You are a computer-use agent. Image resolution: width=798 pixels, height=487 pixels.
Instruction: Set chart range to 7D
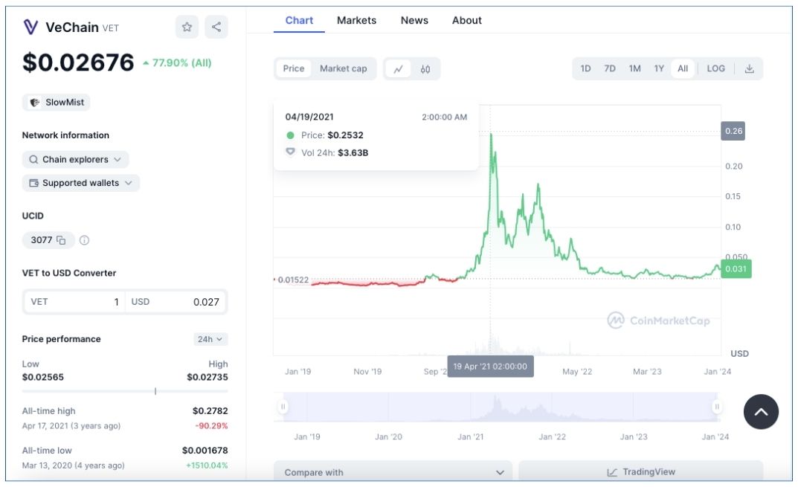(610, 68)
